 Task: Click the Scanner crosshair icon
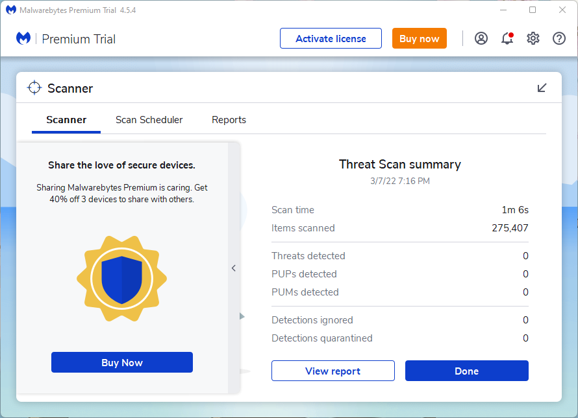click(x=34, y=87)
